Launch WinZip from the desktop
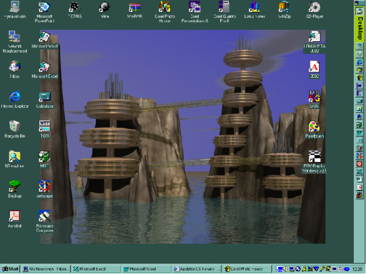The width and height of the screenshot is (366, 274). pos(284,10)
